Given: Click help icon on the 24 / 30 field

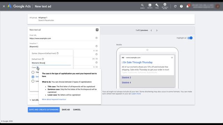Looking at the screenshot, I should coord(97,62).
